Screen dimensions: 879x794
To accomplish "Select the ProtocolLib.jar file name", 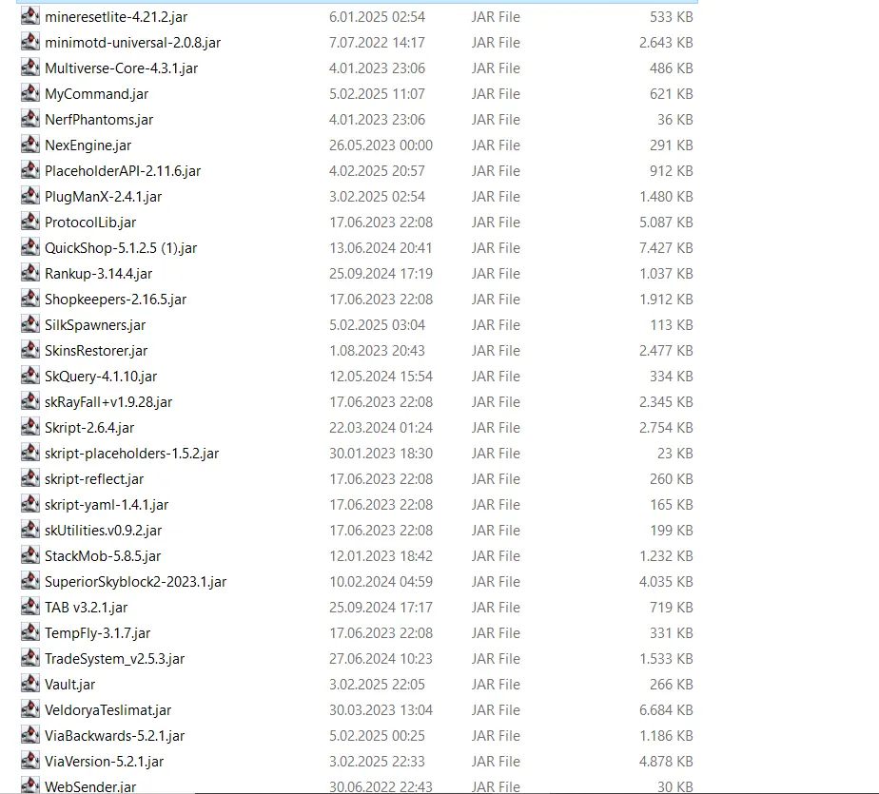I will click(90, 223).
